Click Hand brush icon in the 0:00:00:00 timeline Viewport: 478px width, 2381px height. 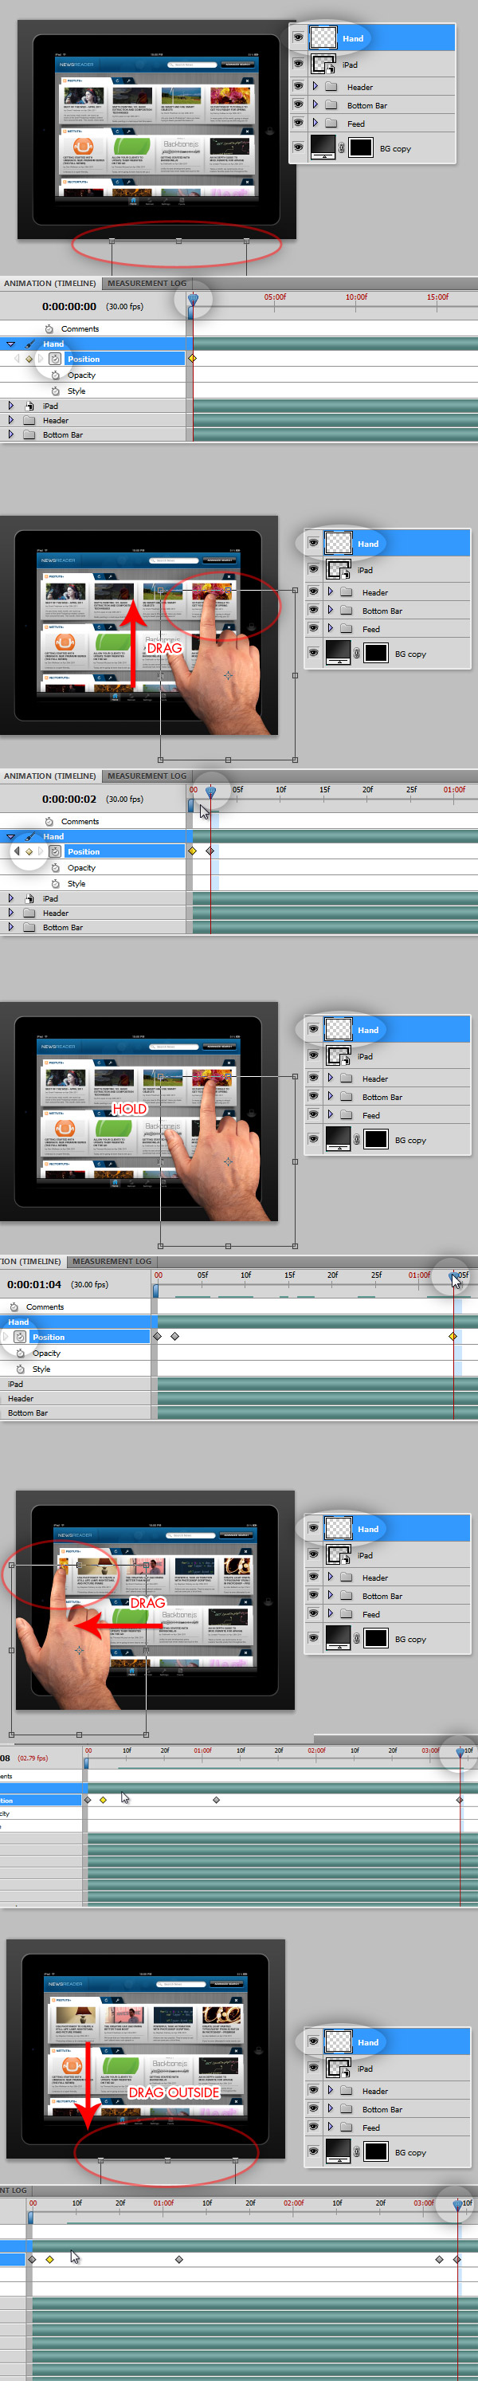(x=29, y=344)
